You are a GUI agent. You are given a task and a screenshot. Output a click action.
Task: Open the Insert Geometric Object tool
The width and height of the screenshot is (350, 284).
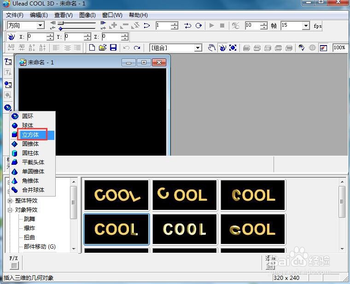click(8, 108)
